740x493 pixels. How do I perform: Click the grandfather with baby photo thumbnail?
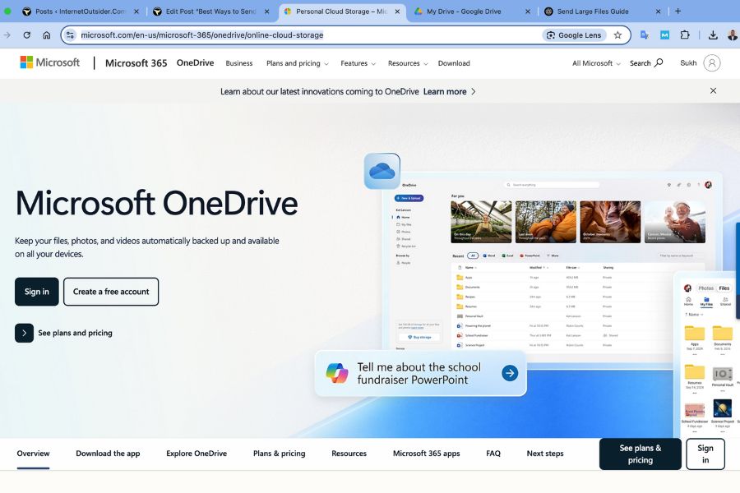click(x=675, y=222)
